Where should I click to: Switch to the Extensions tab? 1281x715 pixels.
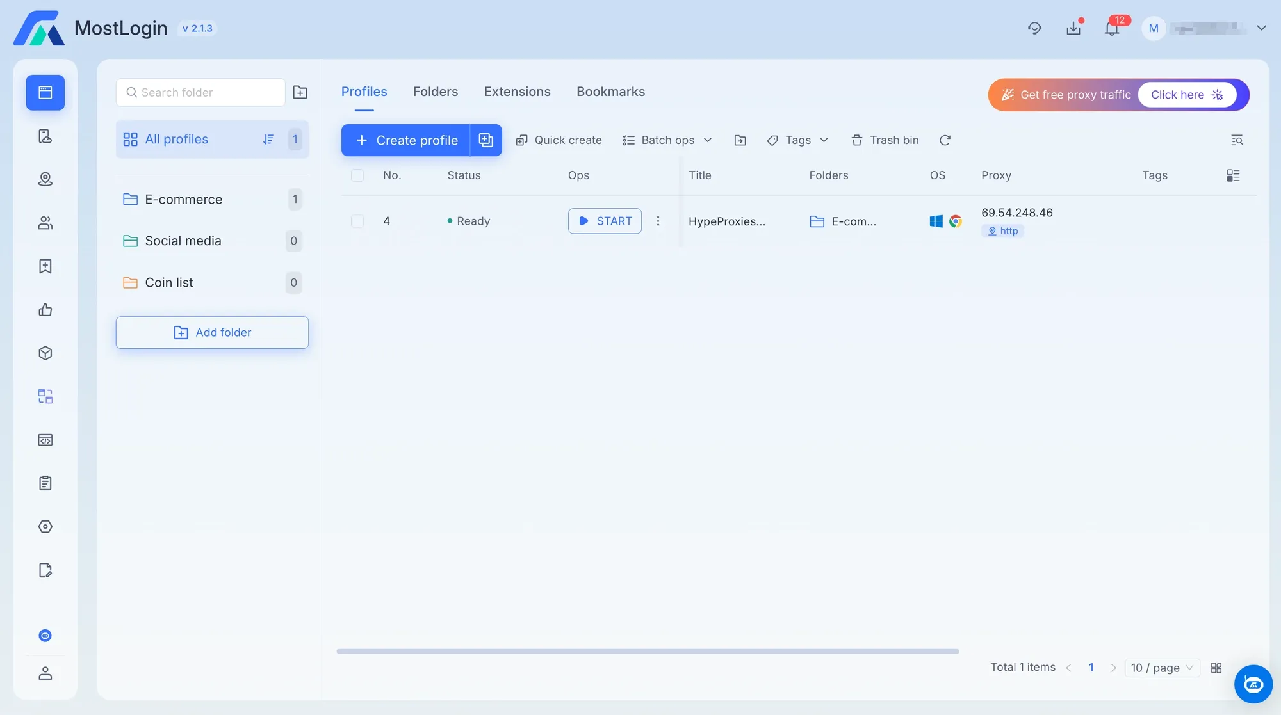click(x=517, y=92)
